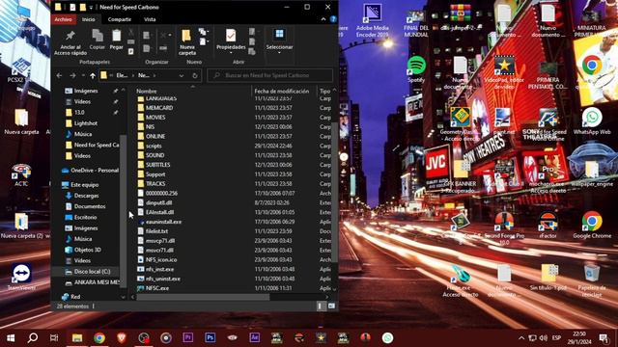Click the file list vertical scrollbar
618x347 pixels.
(335, 193)
